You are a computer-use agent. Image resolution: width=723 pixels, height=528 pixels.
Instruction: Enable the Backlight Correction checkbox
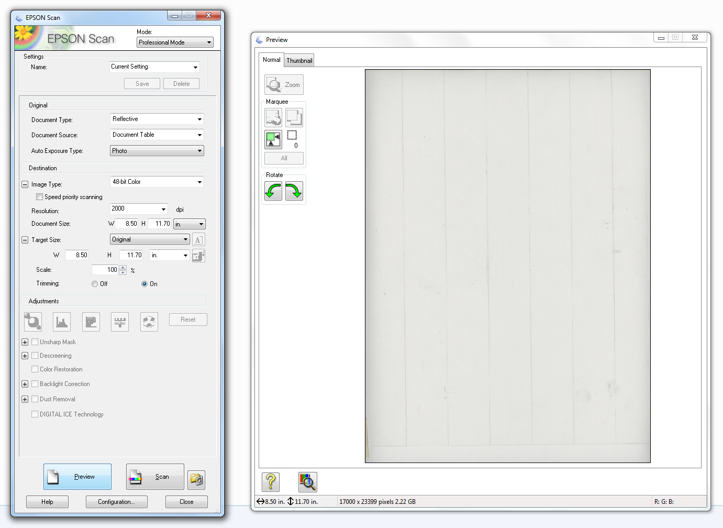click(x=35, y=384)
